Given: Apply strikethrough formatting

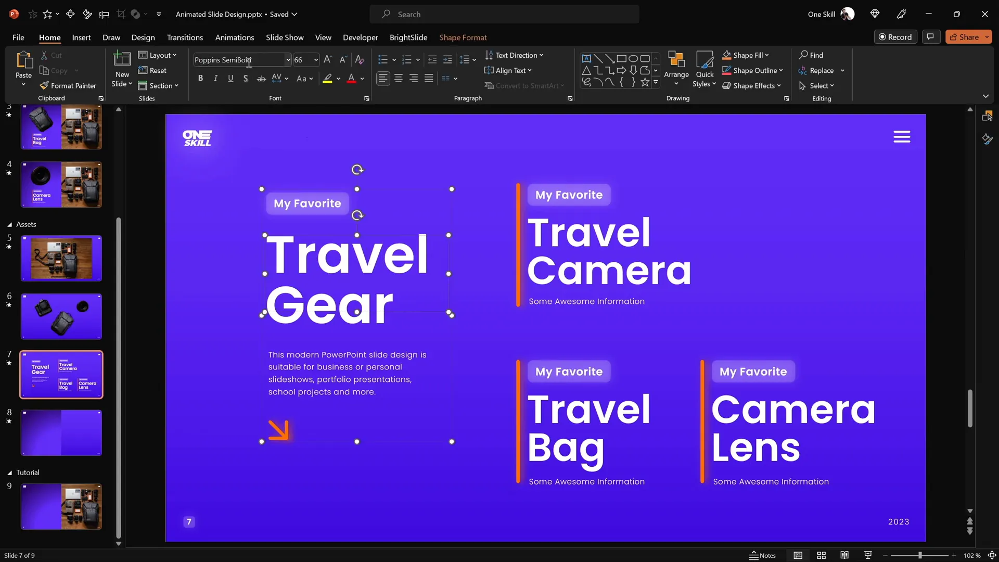Looking at the screenshot, I should coord(261,78).
